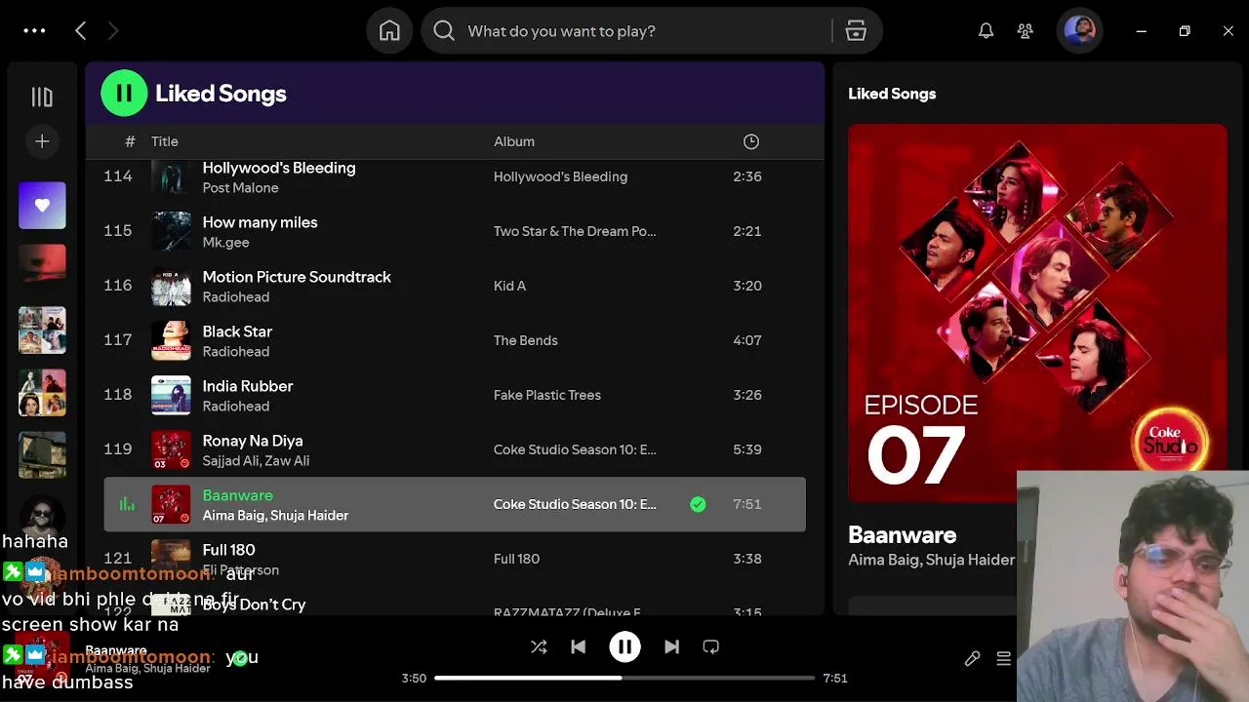This screenshot has height=702, width=1249.
Task: Open the Fake Plastic Trees album link
Action: pyautogui.click(x=547, y=395)
